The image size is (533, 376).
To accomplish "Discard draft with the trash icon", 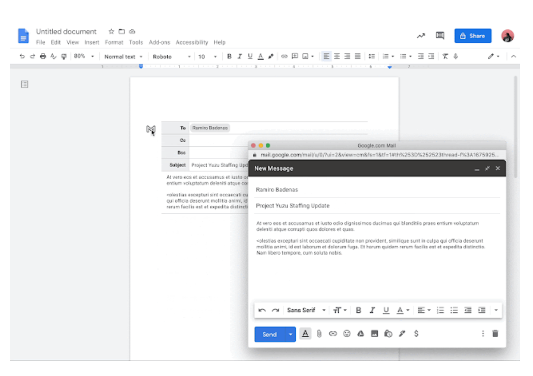I will [x=495, y=334].
